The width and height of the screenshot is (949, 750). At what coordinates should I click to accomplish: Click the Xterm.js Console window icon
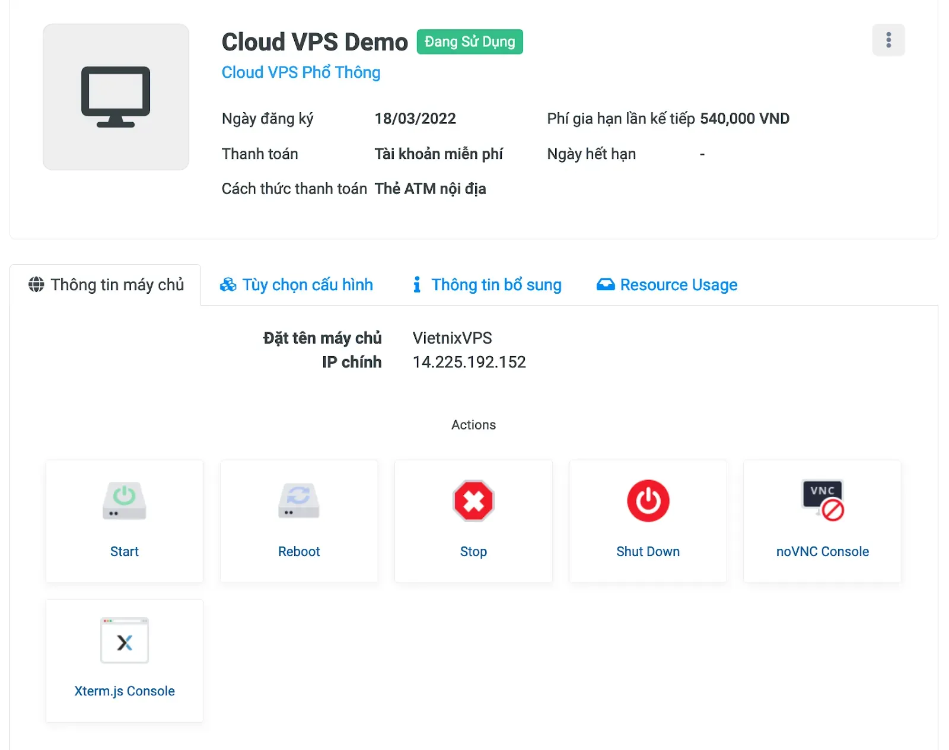pyautogui.click(x=125, y=640)
